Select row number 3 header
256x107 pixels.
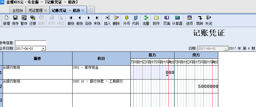(x=1, y=100)
